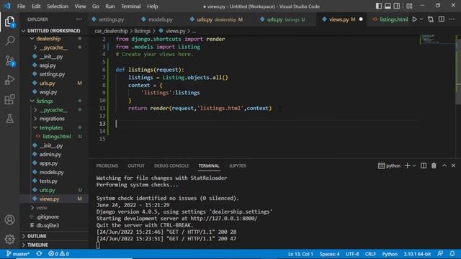Expand the migrations folder
Image resolution: width=461 pixels, height=259 pixels.
coord(52,119)
